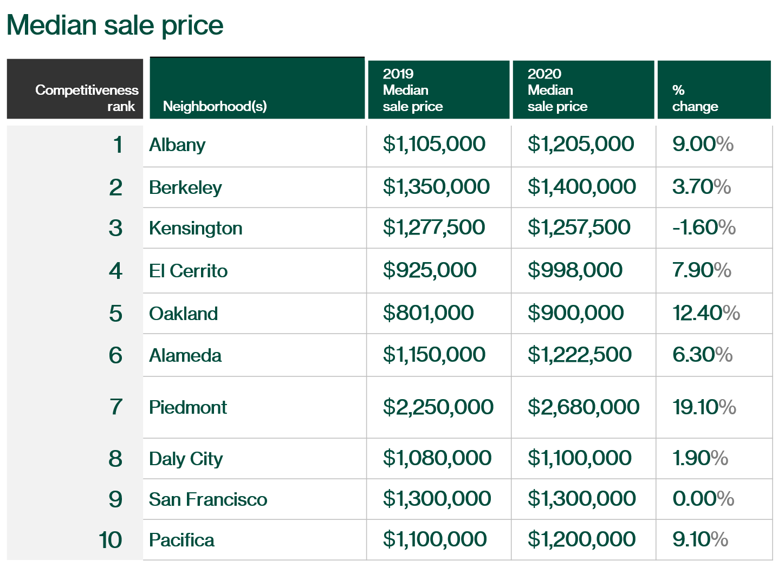Select Alameda's $1,222,500 2020 price
Screen dimensions: 778x567
pos(579,355)
